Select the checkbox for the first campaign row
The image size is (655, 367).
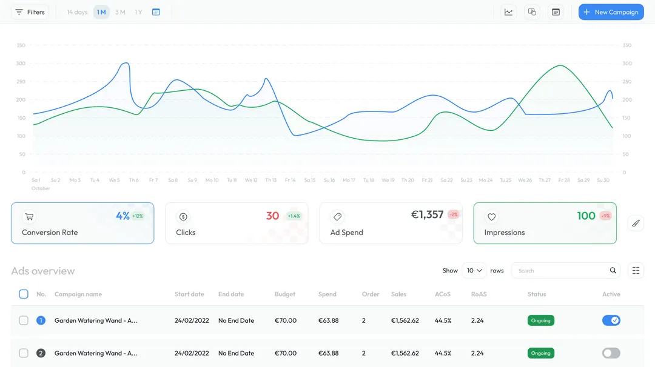pos(24,320)
